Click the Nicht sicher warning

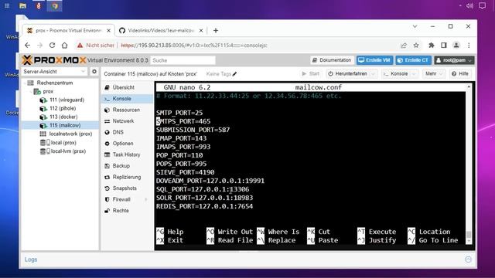pyautogui.click(x=96, y=46)
